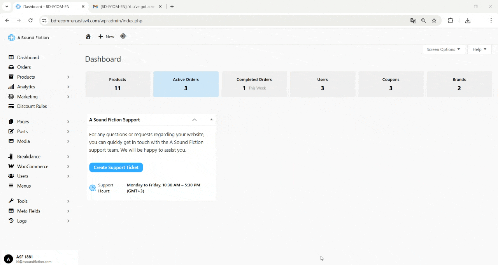Viewport: 498px width, 265px height.
Task: Click the browser address bar
Action: click(156, 21)
